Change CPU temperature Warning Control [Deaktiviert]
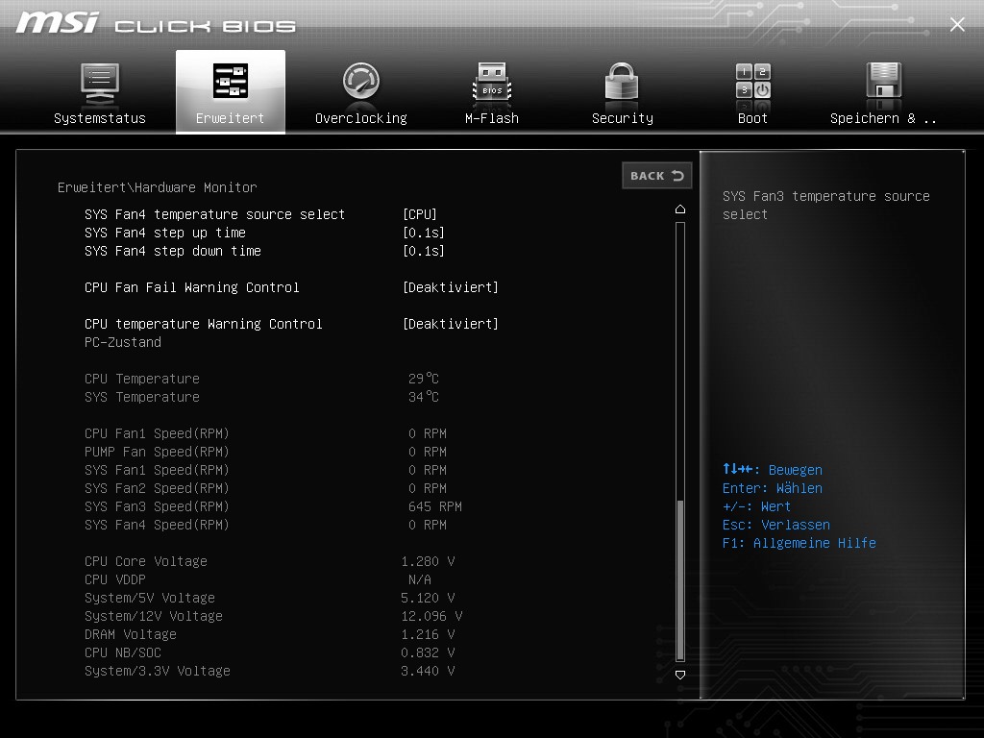The image size is (984, 738). 451,324
